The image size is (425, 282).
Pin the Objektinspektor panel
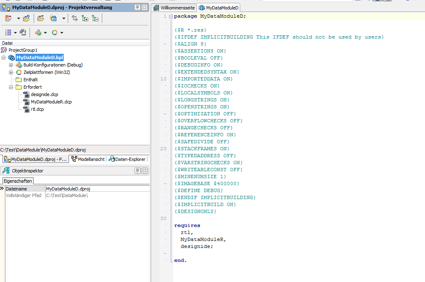pos(138,171)
